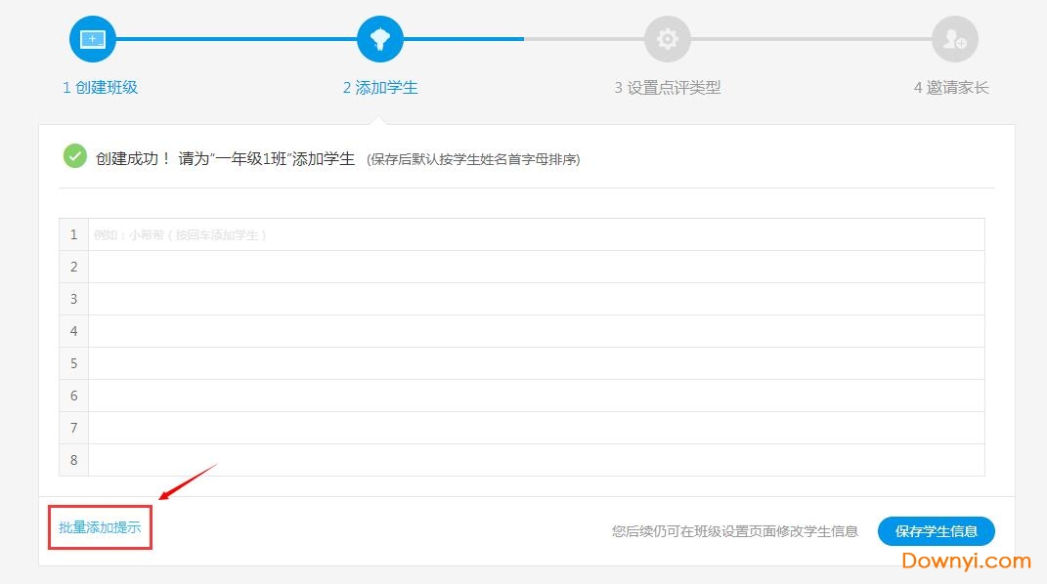Click the gray progress bar between steps 3 and 4
The width and height of the screenshot is (1047, 584).
(811, 39)
